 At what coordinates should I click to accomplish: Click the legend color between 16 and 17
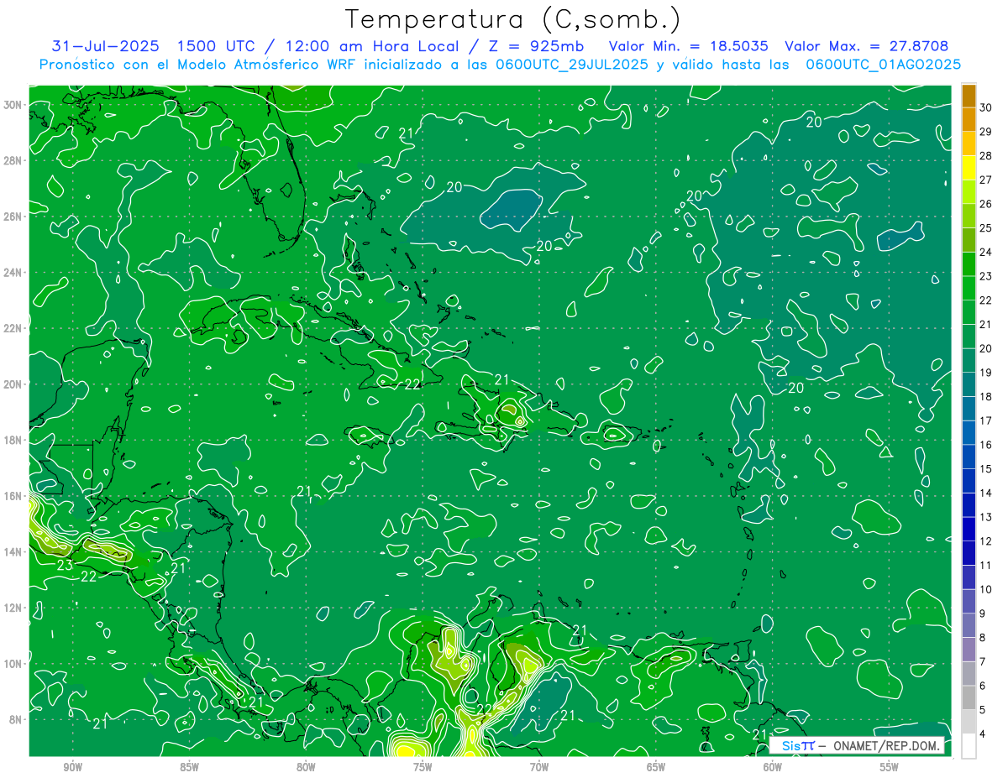tap(969, 433)
